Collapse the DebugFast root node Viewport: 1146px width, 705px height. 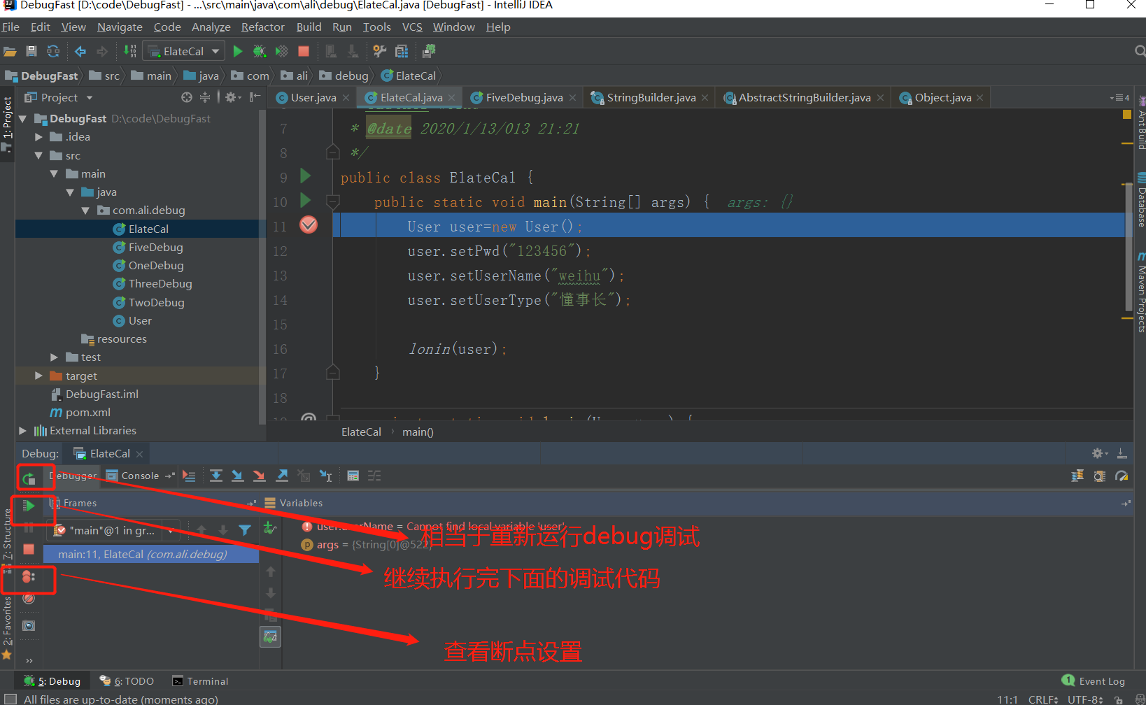point(22,119)
